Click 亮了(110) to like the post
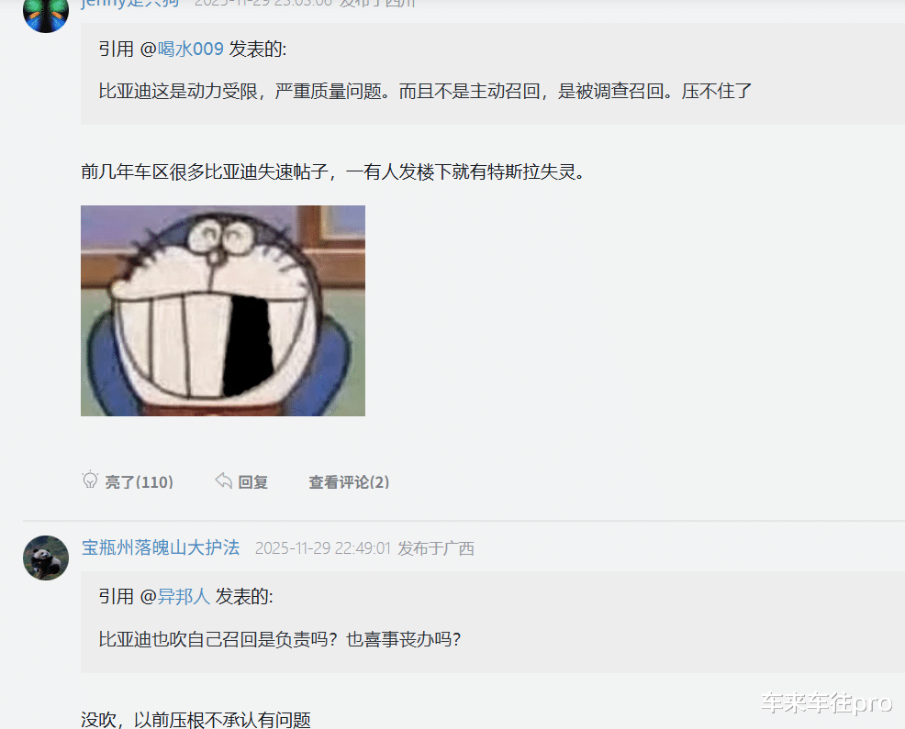This screenshot has height=729, width=905. pyautogui.click(x=140, y=481)
